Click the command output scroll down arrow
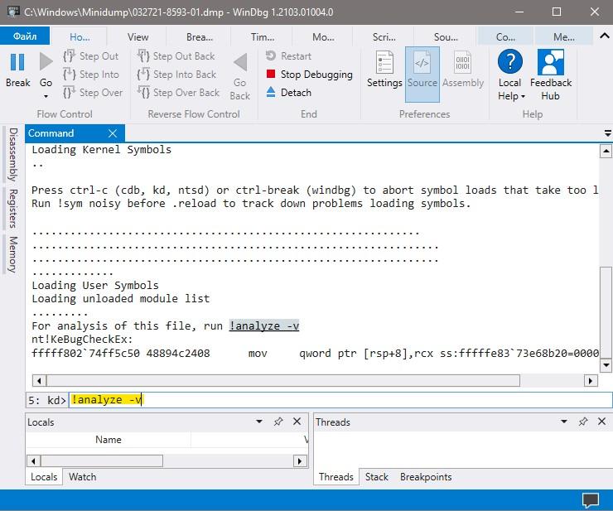The height and width of the screenshot is (511, 613). [x=606, y=365]
